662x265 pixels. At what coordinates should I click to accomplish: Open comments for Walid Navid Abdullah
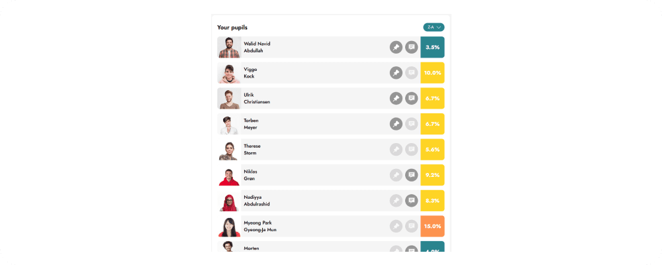tap(411, 47)
